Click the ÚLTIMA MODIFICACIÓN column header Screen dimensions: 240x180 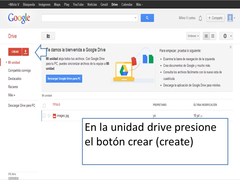205,105
